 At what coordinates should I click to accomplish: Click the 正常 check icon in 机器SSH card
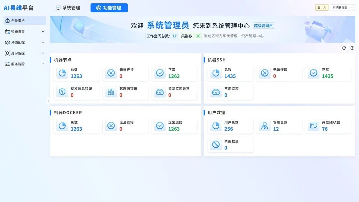coord(313,73)
